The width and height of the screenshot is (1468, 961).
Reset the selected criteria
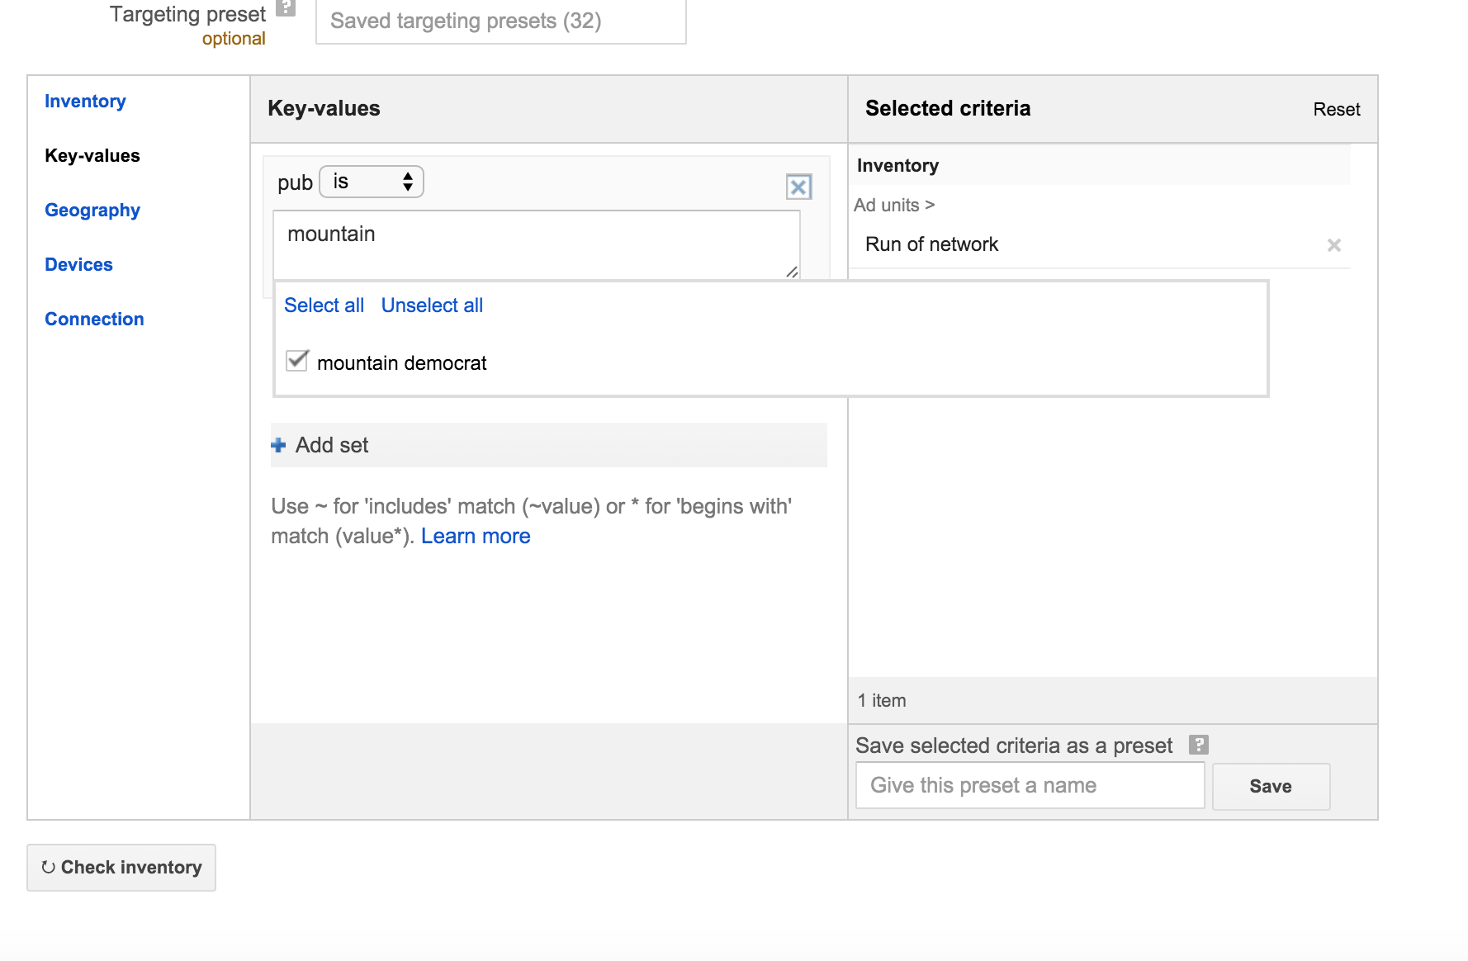coord(1336,110)
